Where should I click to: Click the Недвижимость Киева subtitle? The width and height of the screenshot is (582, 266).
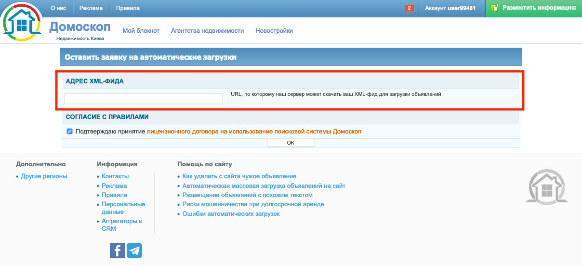coord(80,39)
